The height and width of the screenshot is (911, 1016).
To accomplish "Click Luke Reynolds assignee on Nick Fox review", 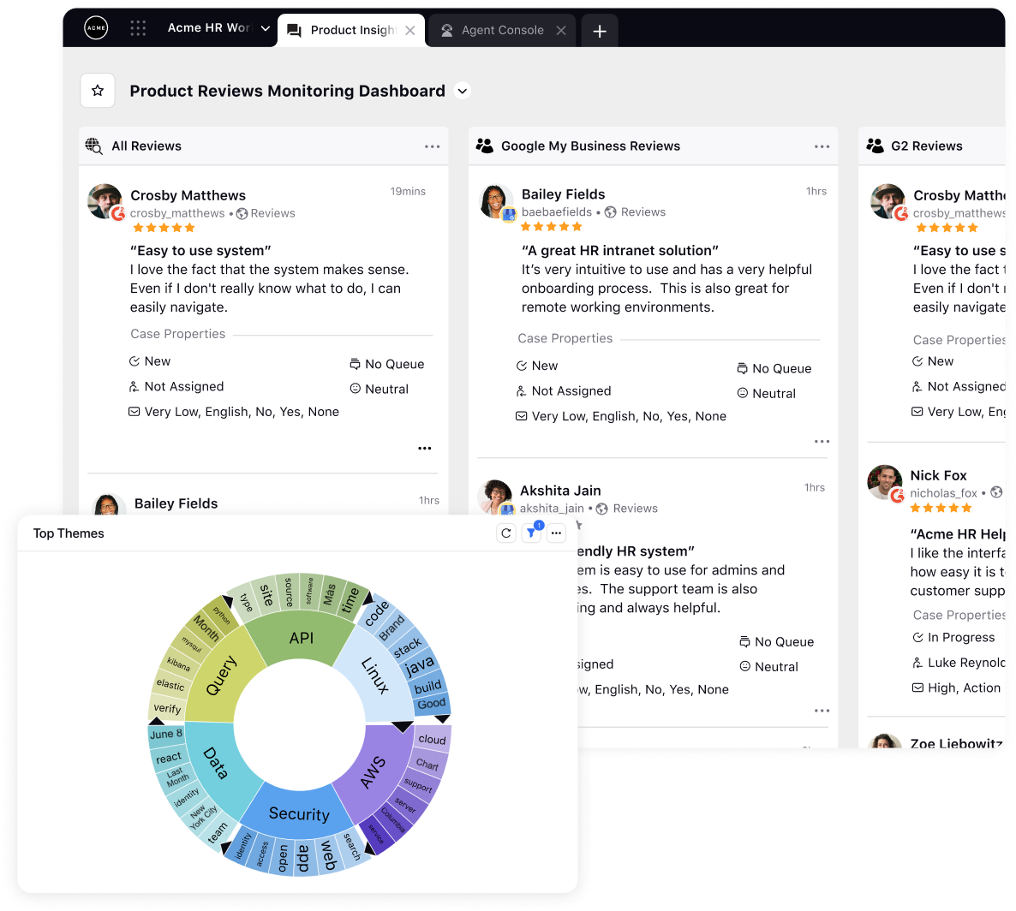I will [x=959, y=663].
